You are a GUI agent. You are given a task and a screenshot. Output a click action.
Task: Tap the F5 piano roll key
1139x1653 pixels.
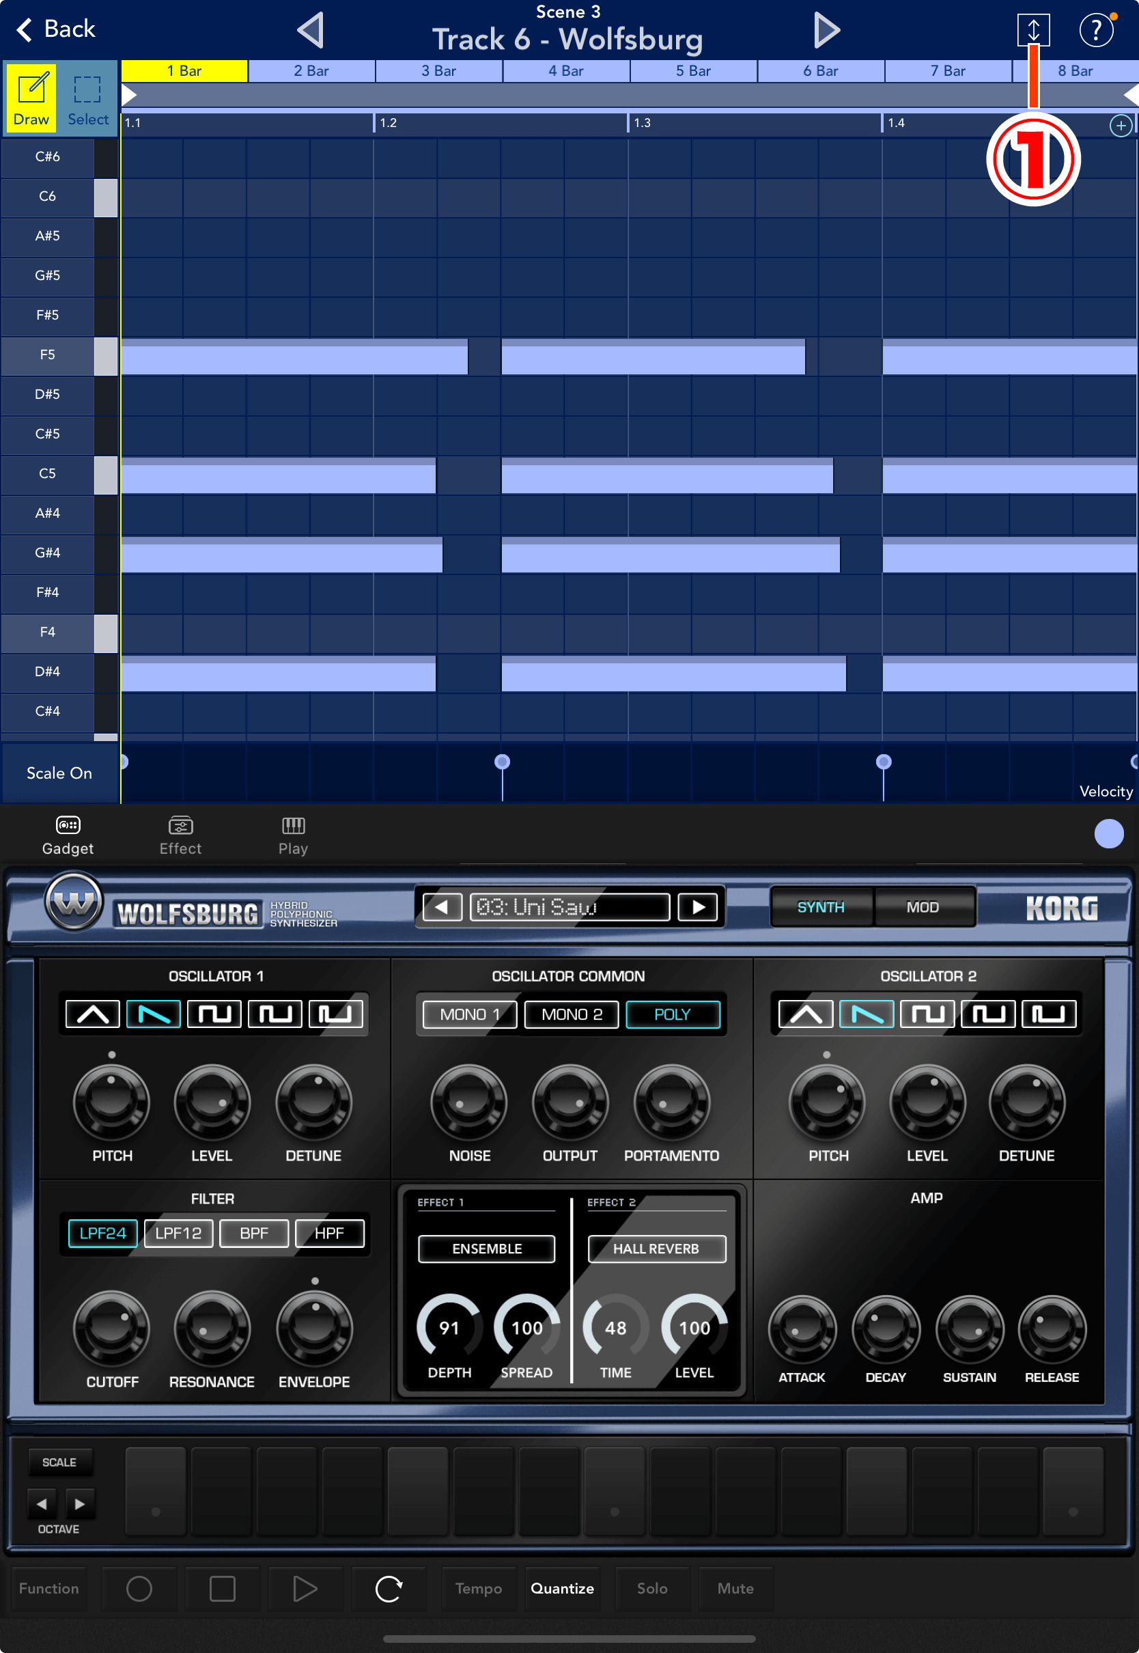click(59, 355)
